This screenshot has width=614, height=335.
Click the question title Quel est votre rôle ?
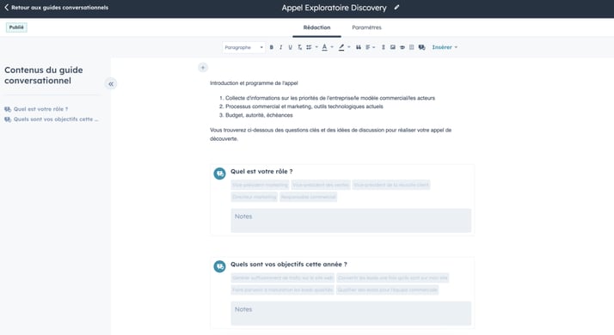pos(261,172)
